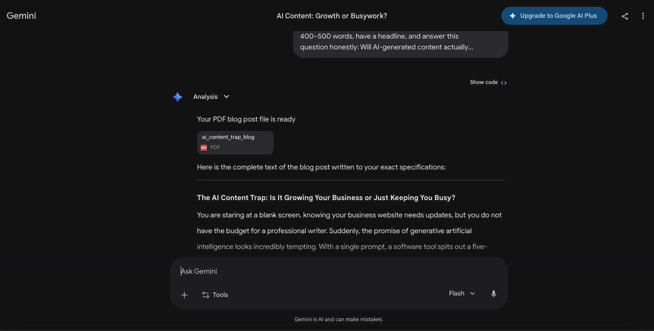Click the microphone voice input icon
Viewport: 654px width, 331px height.
[x=493, y=294]
